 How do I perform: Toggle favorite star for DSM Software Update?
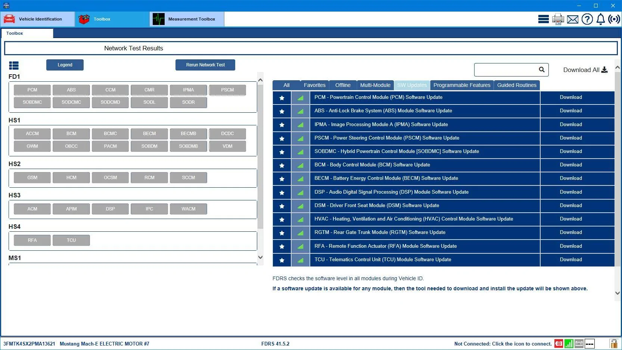(282, 206)
